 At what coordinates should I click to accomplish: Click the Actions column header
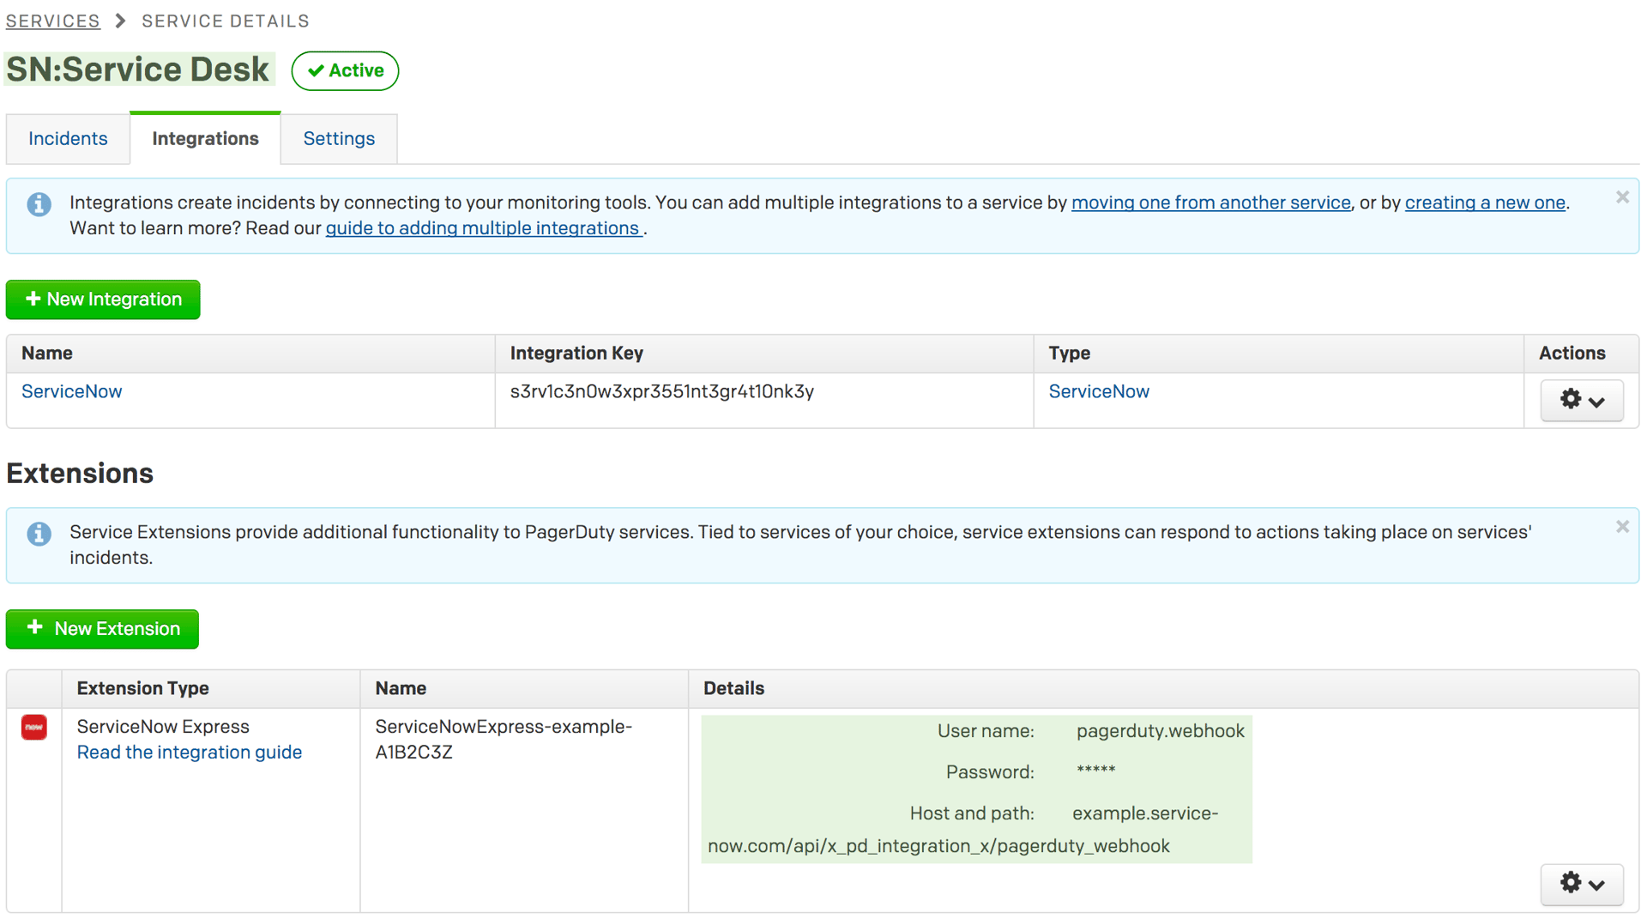[x=1572, y=353]
